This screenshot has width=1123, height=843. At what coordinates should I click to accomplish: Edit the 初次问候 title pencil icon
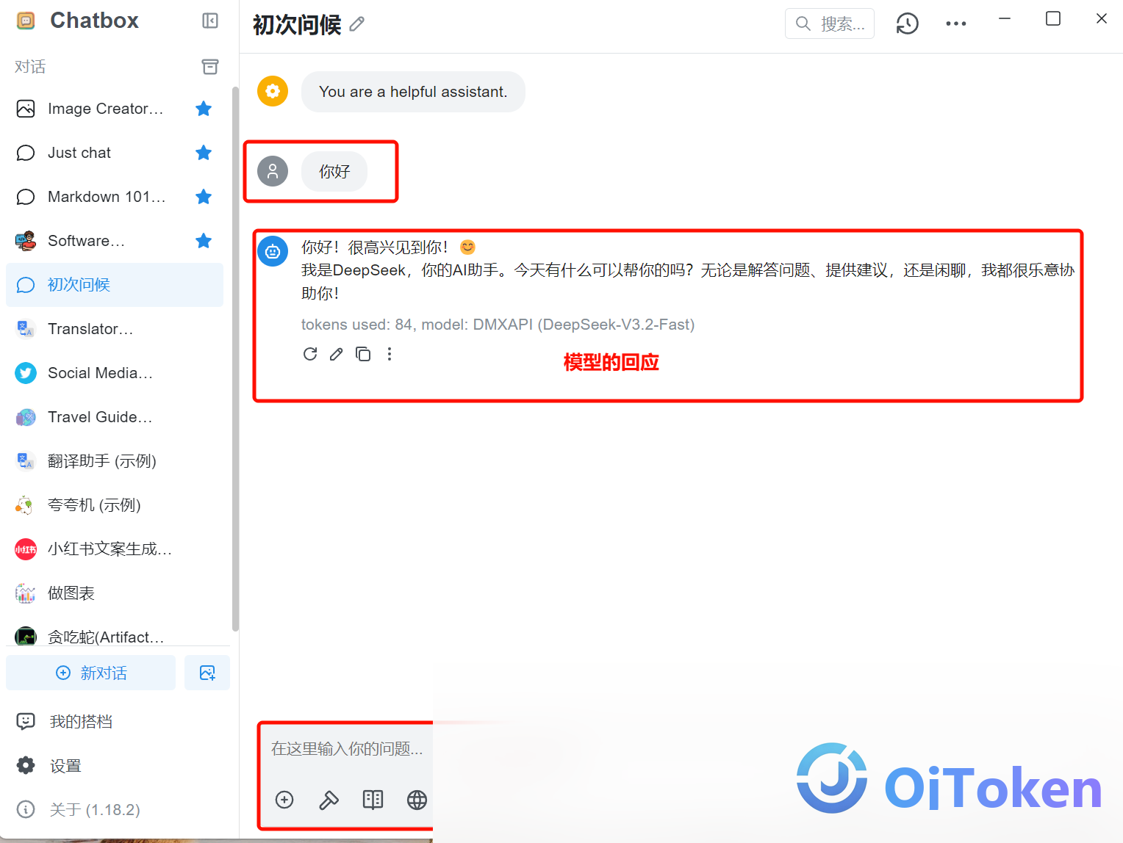(x=356, y=24)
